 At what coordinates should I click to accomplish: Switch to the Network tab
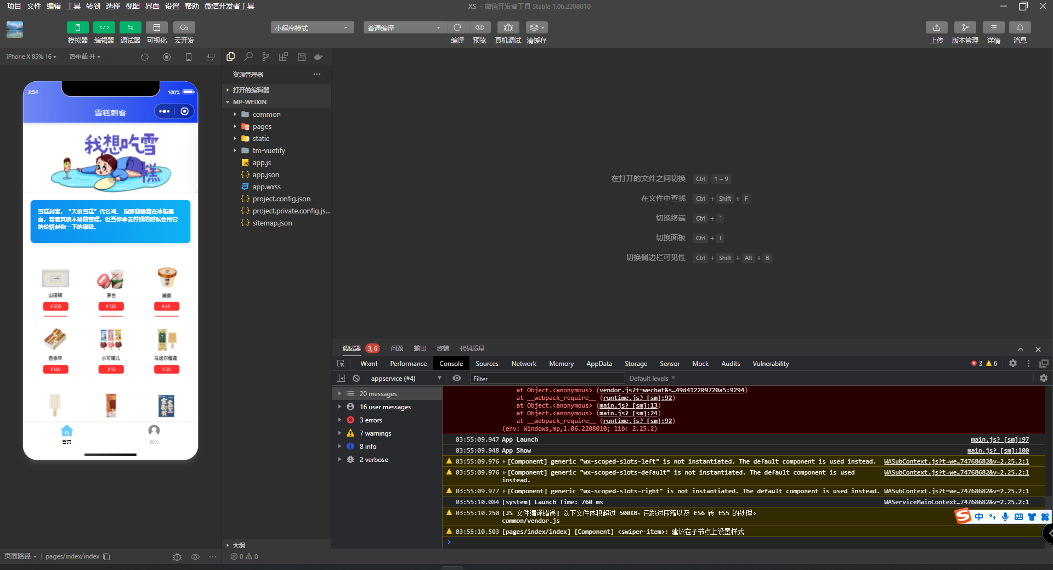(523, 364)
